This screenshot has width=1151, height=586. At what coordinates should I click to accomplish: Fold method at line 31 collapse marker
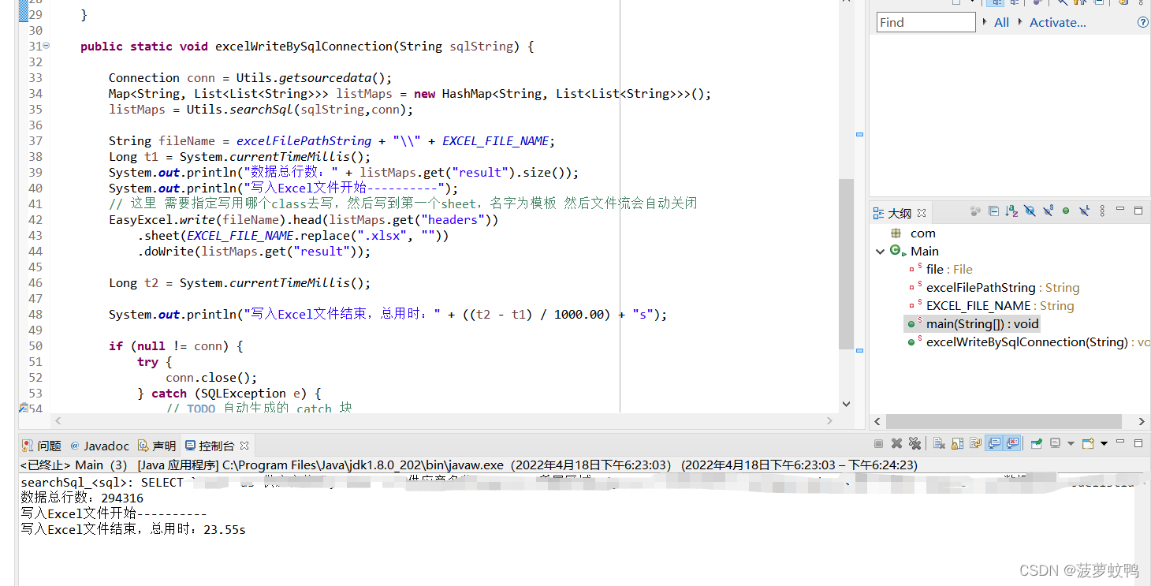[47, 46]
